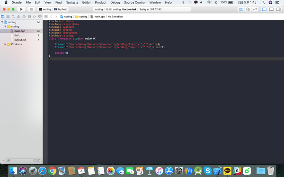Go back in editor history

[51, 17]
